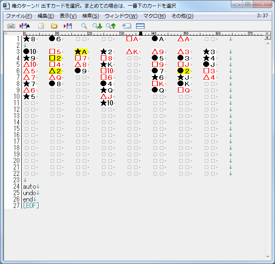Select the triangle Q card on line 7

click(x=55, y=77)
